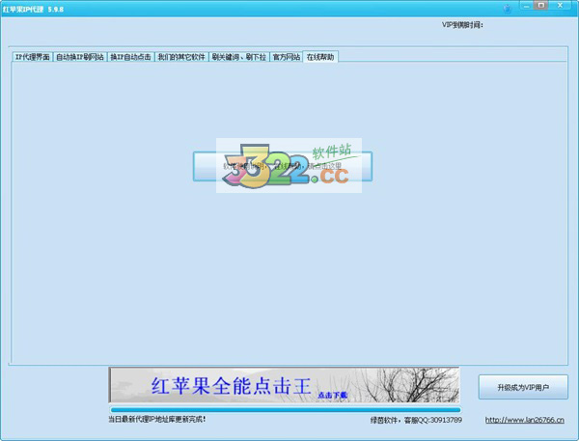Viewport: 579px width, 441px height.
Task: Switch to the 自动换IP刷网站 tab
Action: pyautogui.click(x=79, y=57)
